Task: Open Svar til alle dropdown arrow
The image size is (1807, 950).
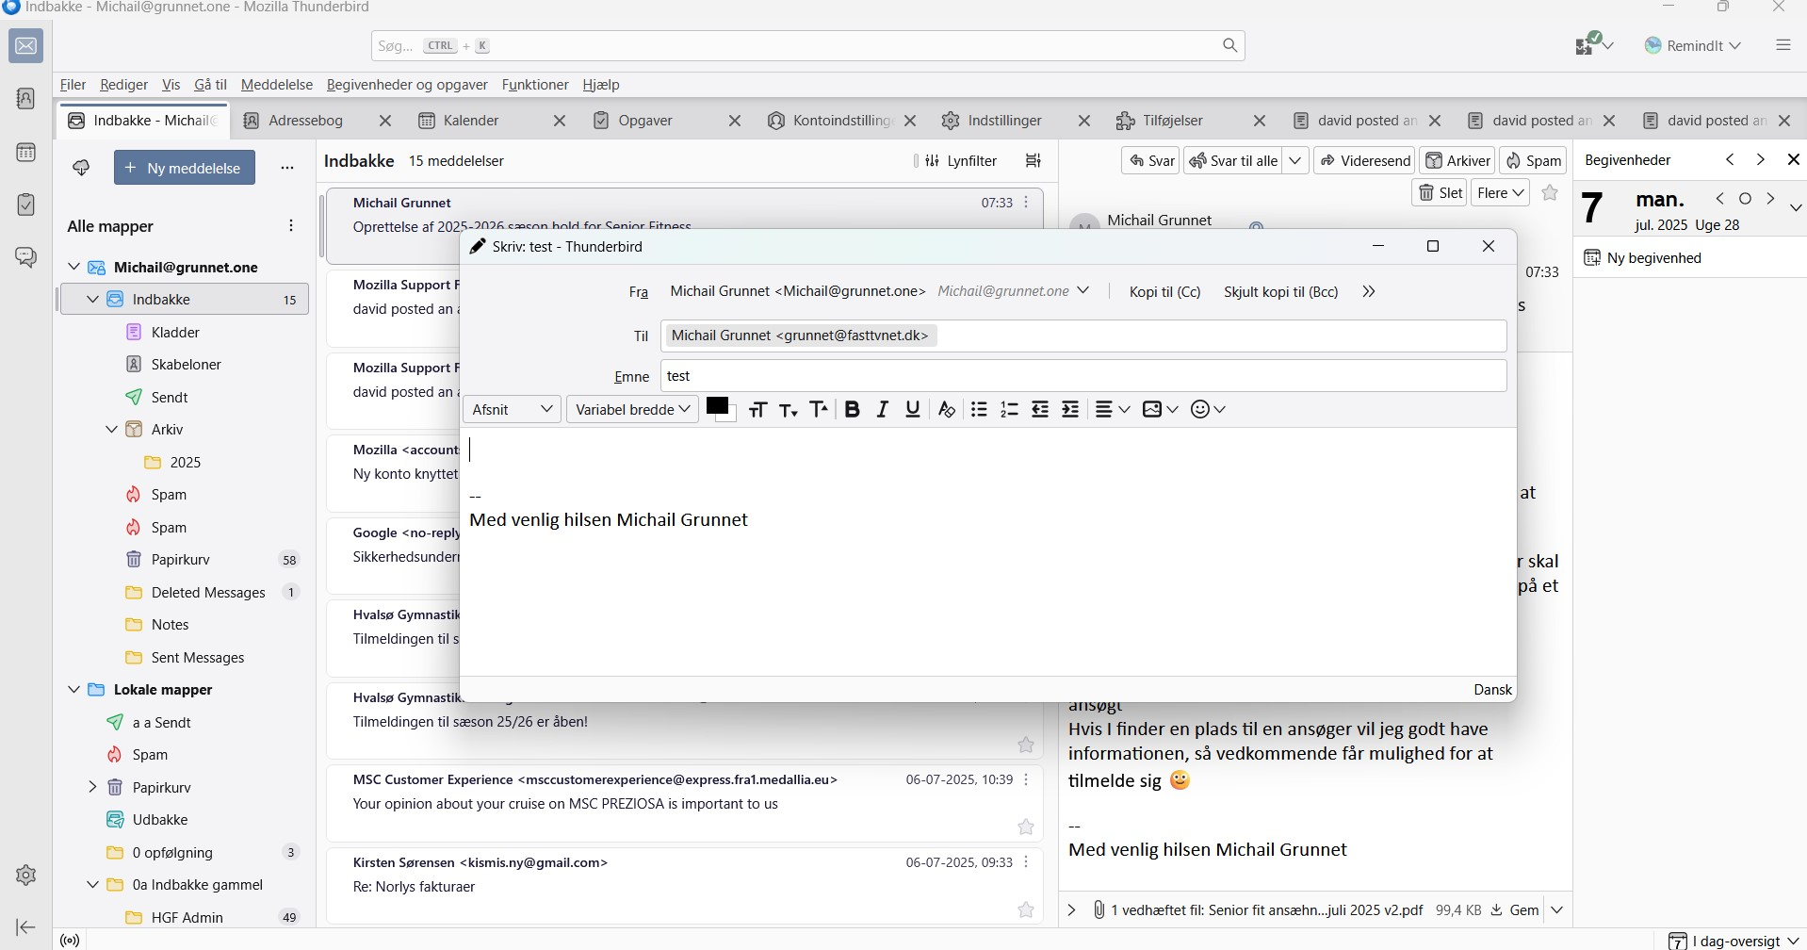Action: coord(1296,161)
